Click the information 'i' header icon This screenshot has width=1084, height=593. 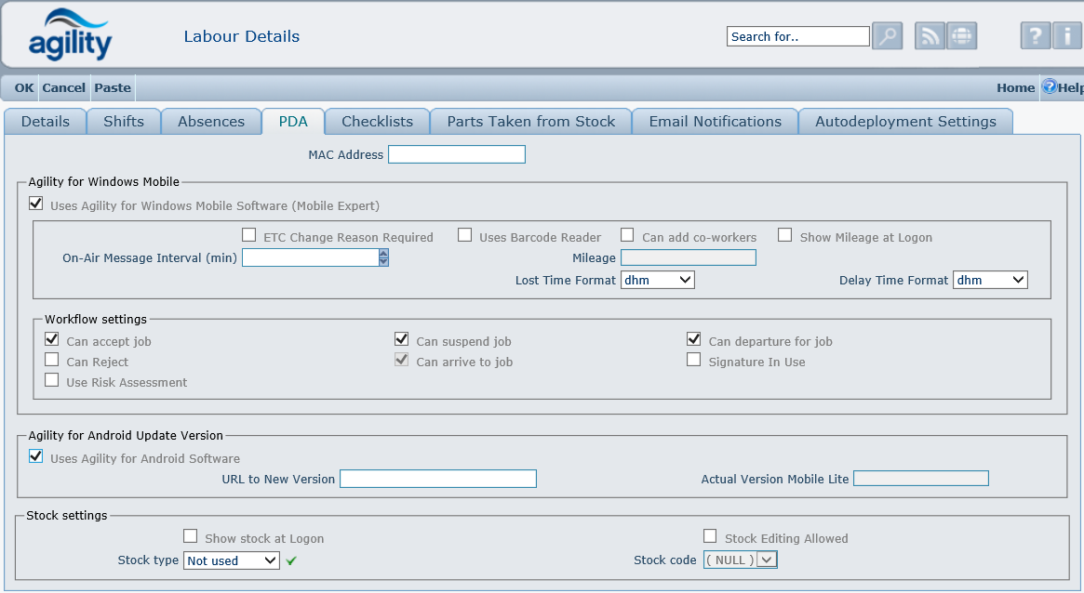click(1066, 36)
